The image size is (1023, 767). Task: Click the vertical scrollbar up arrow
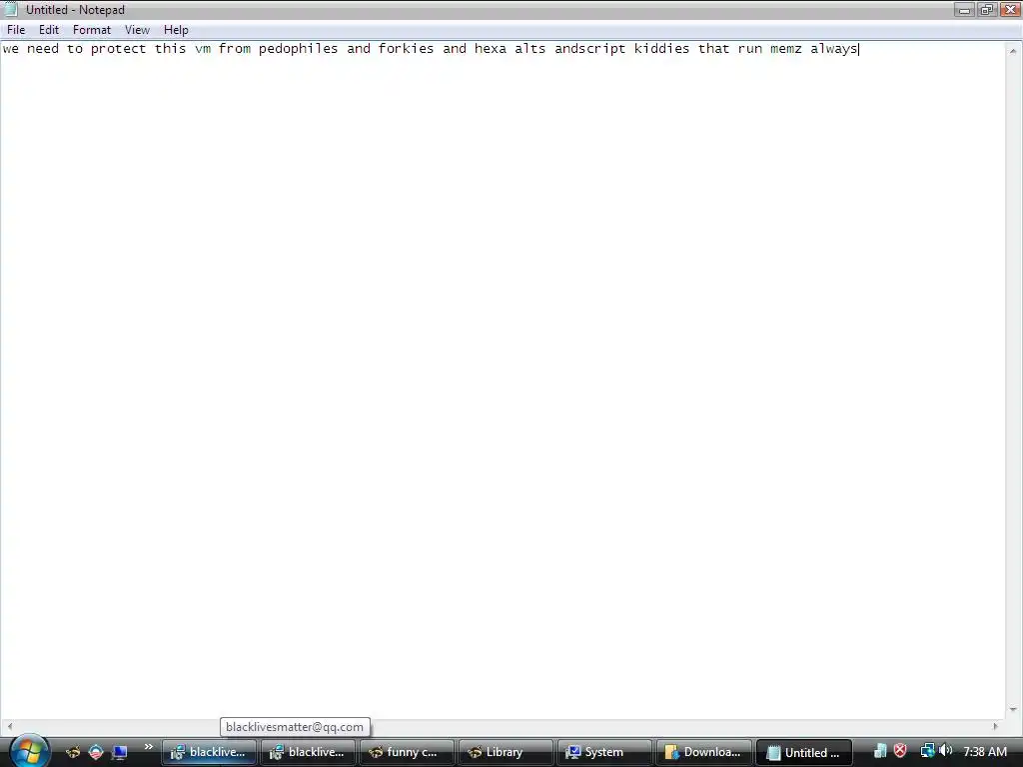click(x=1013, y=51)
